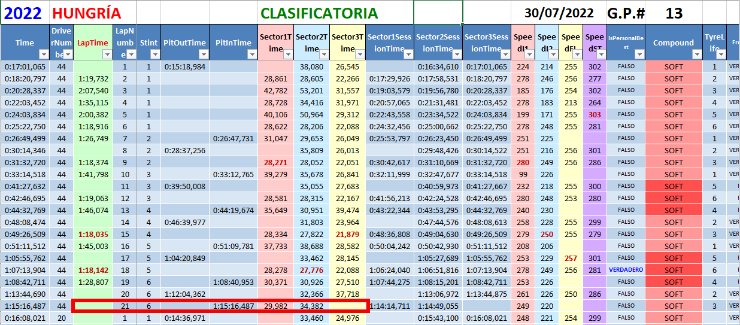This screenshot has height=325, width=740.
Task: Click the red lap time 1:18,142
Action: click(93, 270)
